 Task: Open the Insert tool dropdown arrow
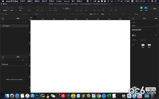pyautogui.click(x=23, y=8)
